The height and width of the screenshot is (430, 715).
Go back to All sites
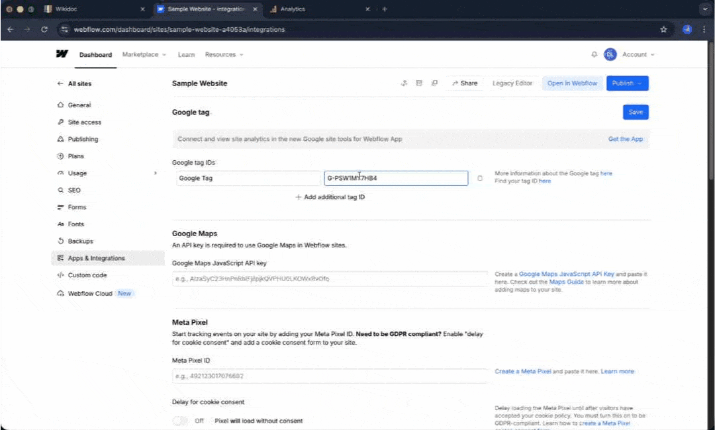(74, 83)
